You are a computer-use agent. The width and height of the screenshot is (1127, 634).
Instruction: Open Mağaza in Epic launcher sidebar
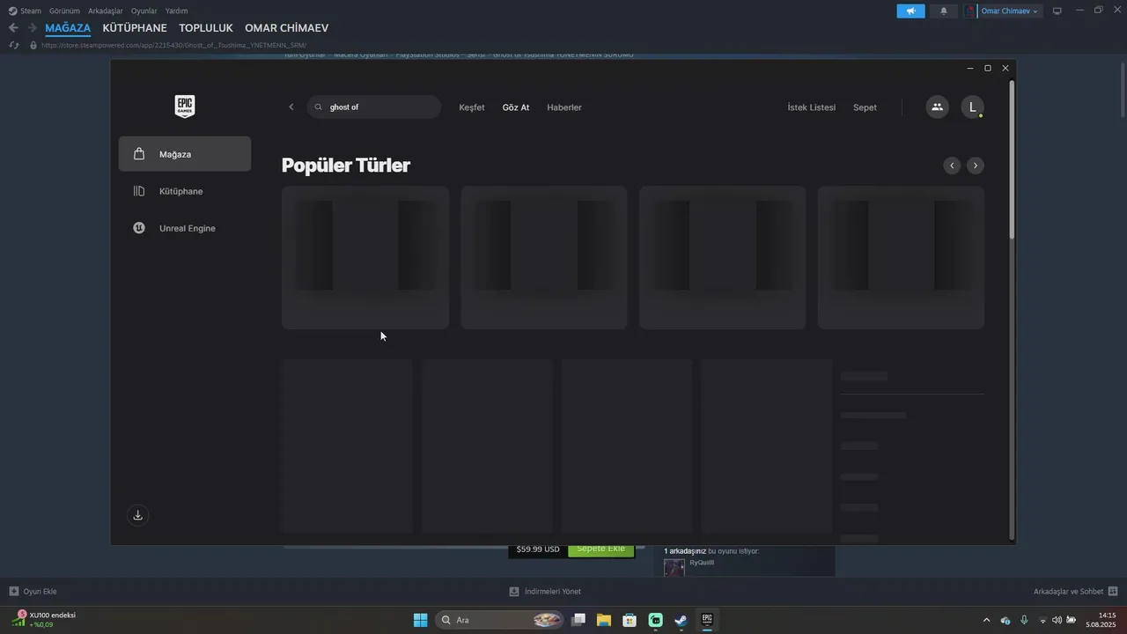click(x=185, y=154)
